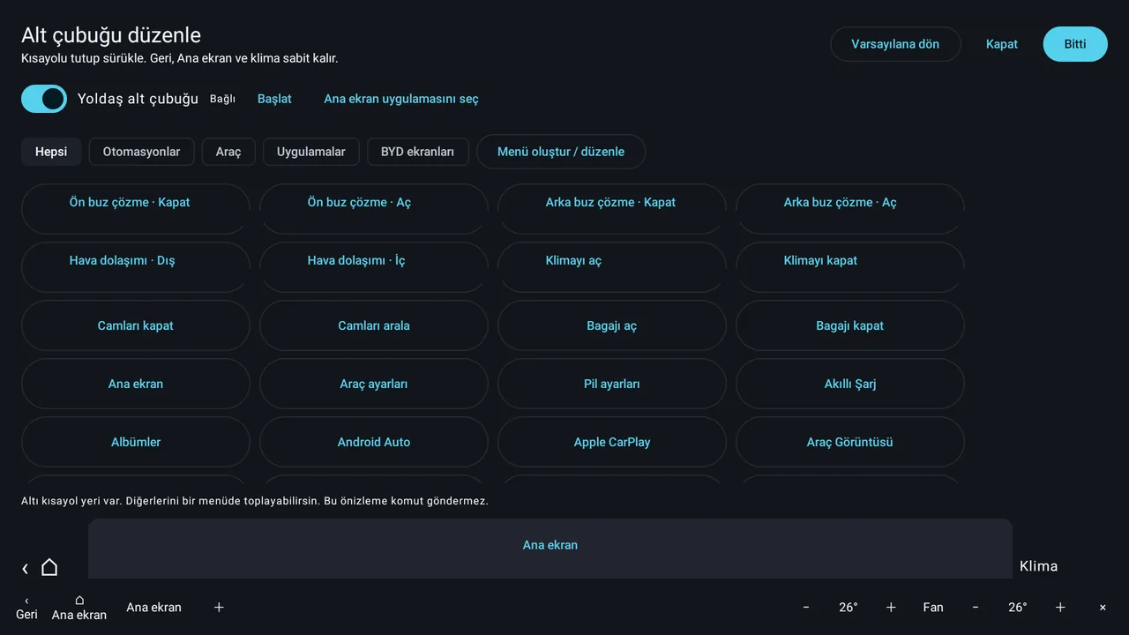This screenshot has height=635, width=1129.
Task: Click Varsayılana dön button
Action: (895, 44)
